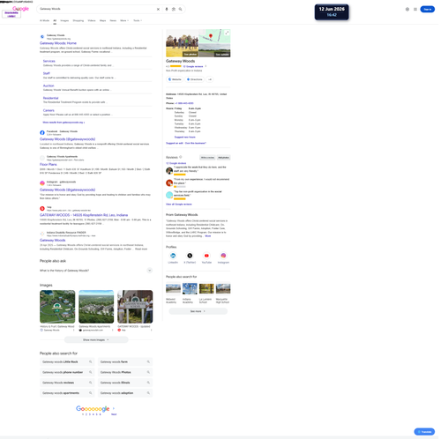Switch to AI Mode tab
Image resolution: width=441 pixels, height=439 pixels.
44,20
